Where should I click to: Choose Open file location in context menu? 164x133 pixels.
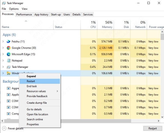tap(40, 114)
